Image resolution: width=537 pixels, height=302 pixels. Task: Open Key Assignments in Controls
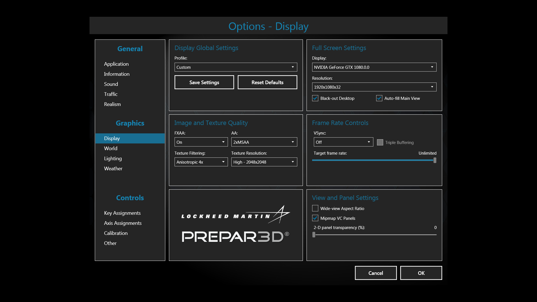[x=122, y=213]
